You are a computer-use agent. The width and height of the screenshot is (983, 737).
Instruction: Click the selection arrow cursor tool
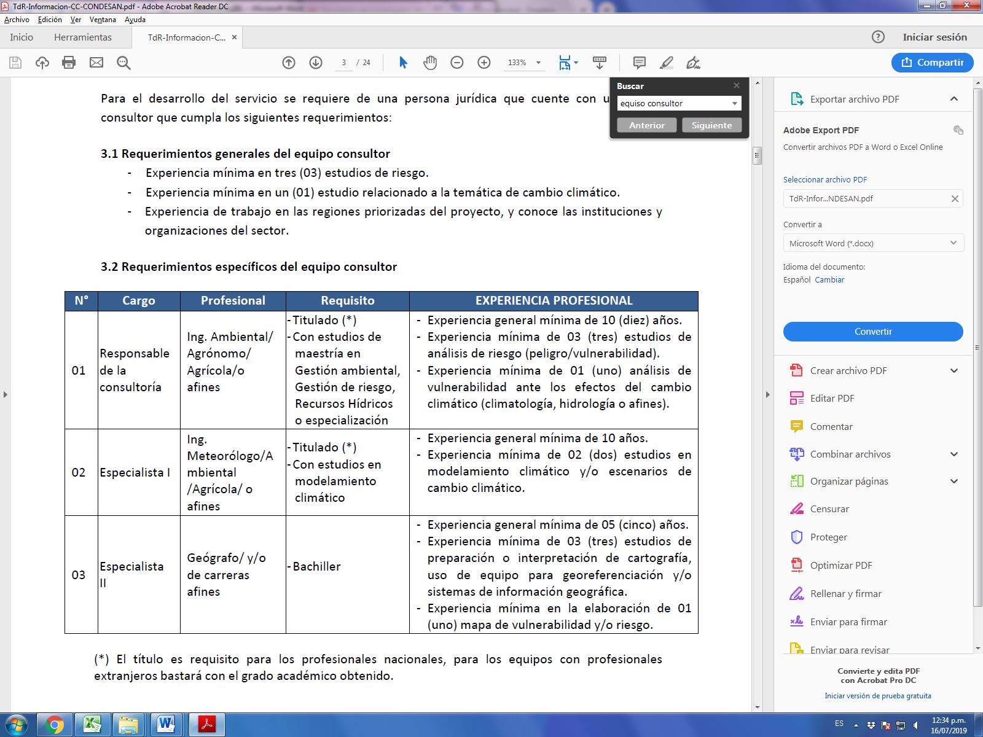coord(403,63)
